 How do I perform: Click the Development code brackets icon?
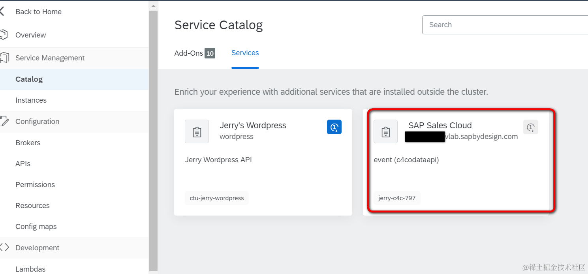[x=4, y=248]
